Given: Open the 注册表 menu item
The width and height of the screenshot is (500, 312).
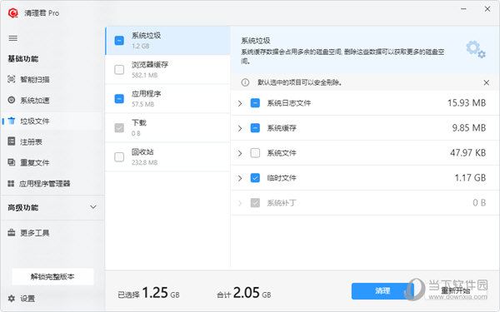Looking at the screenshot, I should click(52, 141).
